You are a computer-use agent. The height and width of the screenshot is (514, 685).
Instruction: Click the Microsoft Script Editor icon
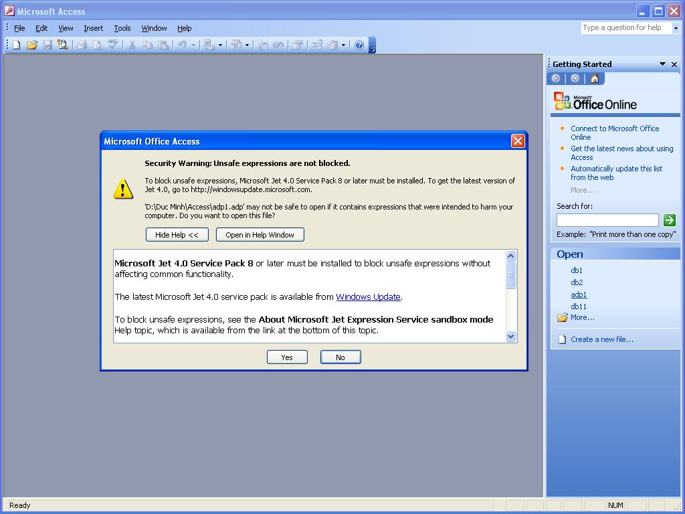(278, 45)
